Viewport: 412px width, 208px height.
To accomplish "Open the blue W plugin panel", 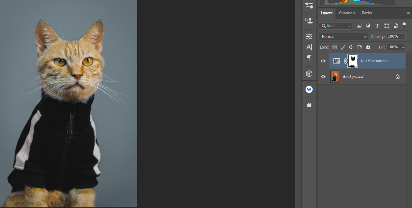I will (x=309, y=89).
